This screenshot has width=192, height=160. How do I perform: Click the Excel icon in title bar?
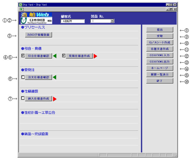point(20,5)
